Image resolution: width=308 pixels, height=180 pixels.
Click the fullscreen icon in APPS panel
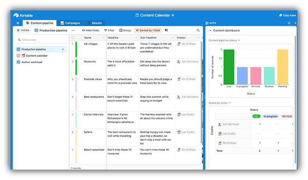(289, 23)
